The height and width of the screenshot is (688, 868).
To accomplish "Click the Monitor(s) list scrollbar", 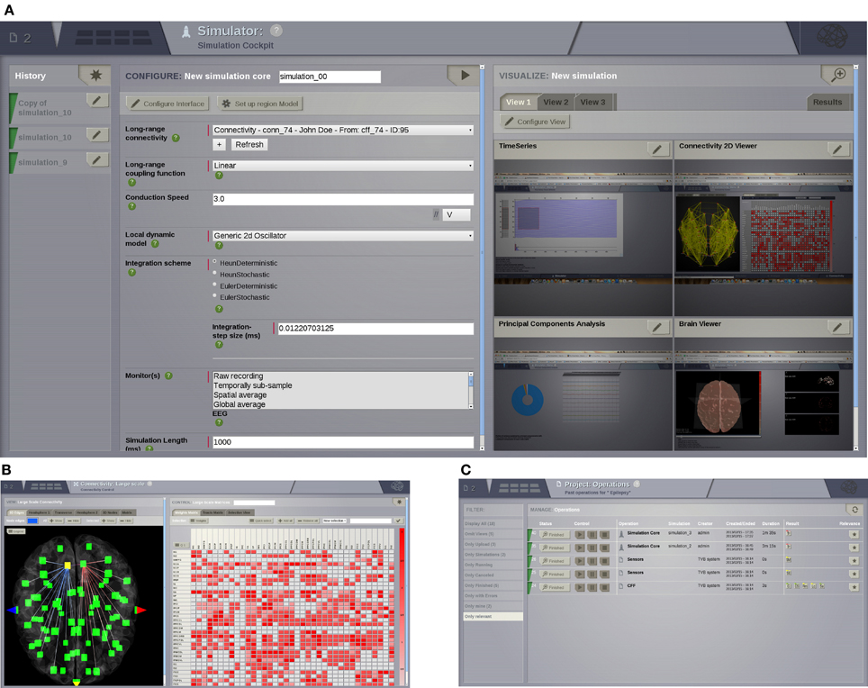I will click(x=471, y=390).
